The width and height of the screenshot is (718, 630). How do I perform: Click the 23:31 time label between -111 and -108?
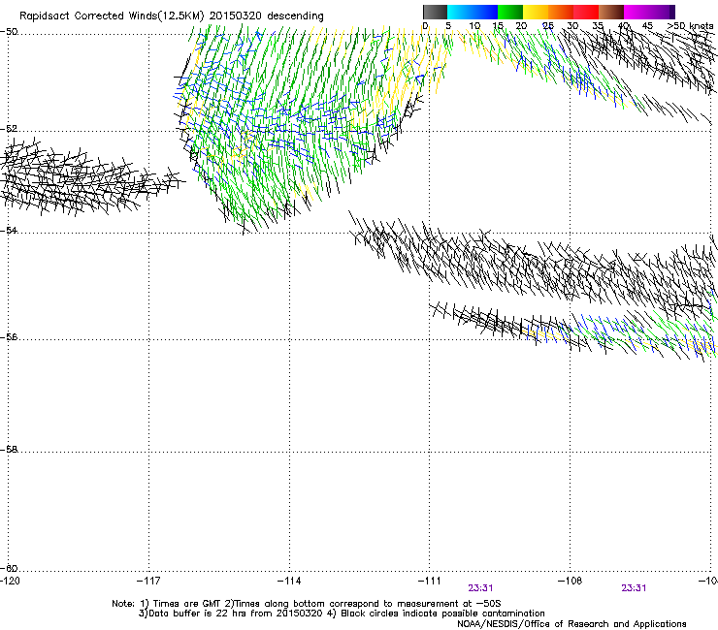480,588
